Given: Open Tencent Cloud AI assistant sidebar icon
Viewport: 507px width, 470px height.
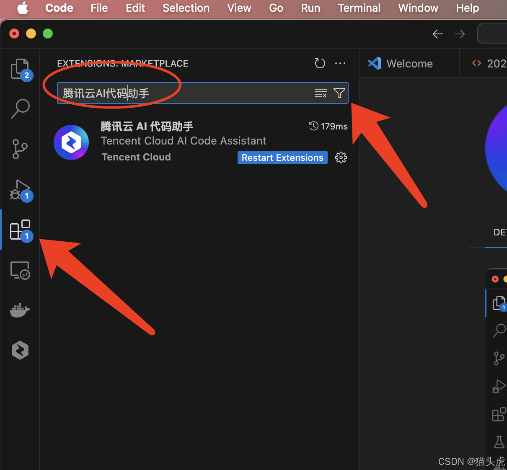Looking at the screenshot, I should [x=20, y=350].
